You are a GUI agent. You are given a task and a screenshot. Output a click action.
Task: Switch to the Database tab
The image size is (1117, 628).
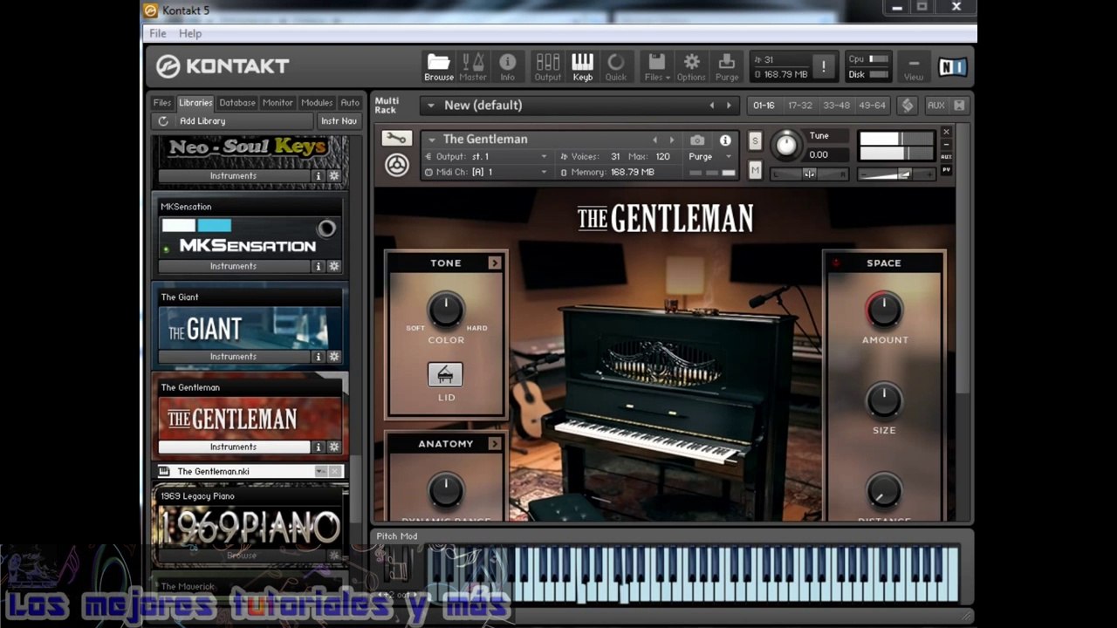pos(237,103)
